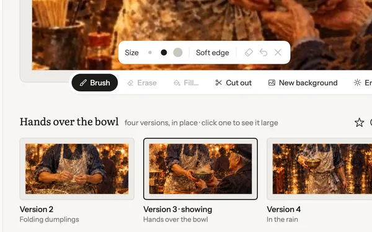This screenshot has height=232, width=372.
Task: Activate the Cut out tool
Action: coord(234,83)
